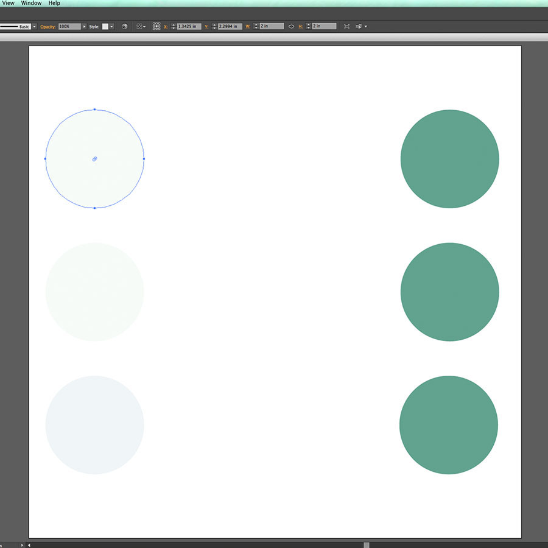The width and height of the screenshot is (548, 548).
Task: Select the bottom pale blue circle
Action: (95, 425)
